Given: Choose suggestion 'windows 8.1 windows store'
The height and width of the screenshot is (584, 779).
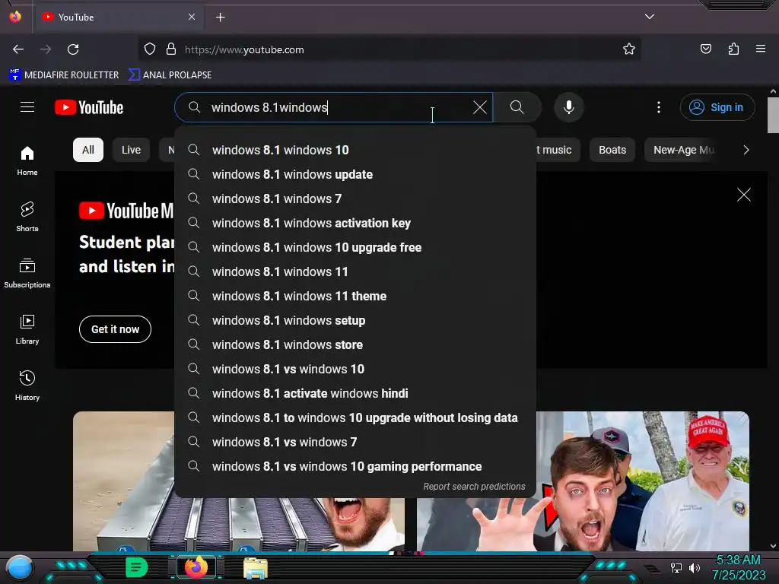Looking at the screenshot, I should [x=355, y=344].
